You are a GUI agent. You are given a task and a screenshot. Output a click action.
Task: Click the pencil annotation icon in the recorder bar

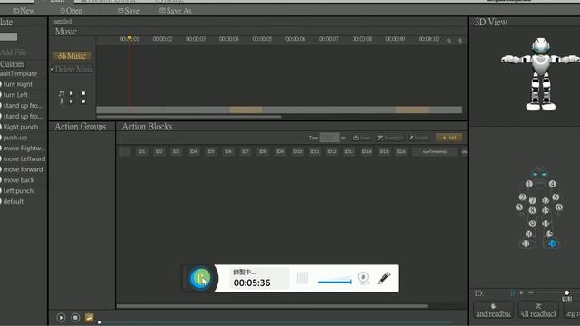(384, 278)
